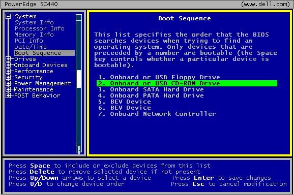Click the Esc key hint
This screenshot has width=294, height=195.
click(x=198, y=184)
